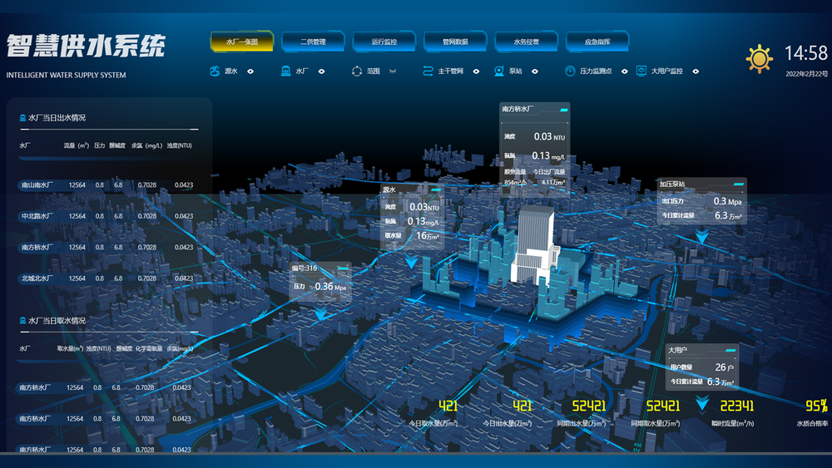The width and height of the screenshot is (832, 468).
Task: Show the 范围 layer using its closed-eye toggle
Action: coord(393,71)
